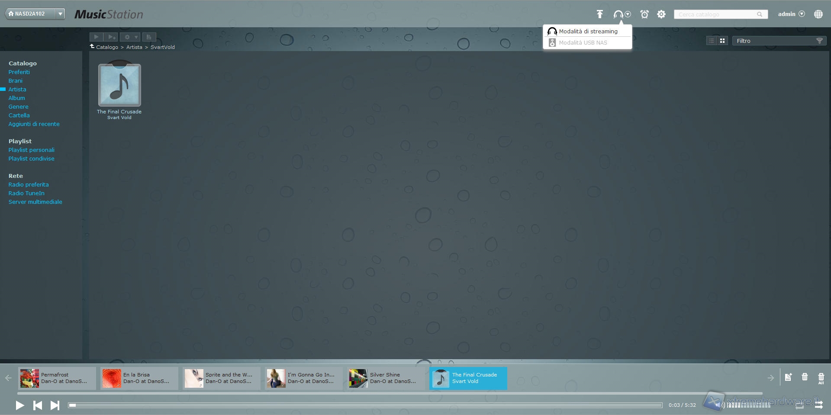
Task: Select Modalità di streaming option
Action: pos(588,31)
